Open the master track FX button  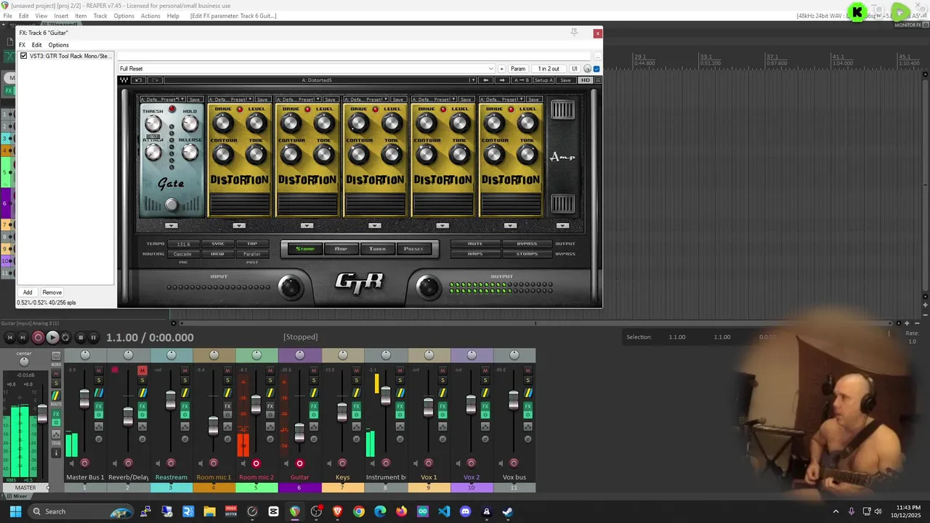56,415
